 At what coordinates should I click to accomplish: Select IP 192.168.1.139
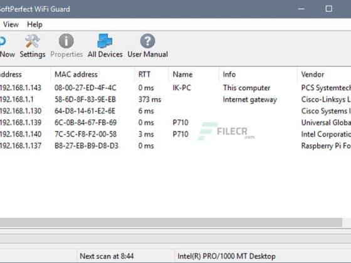21,123
